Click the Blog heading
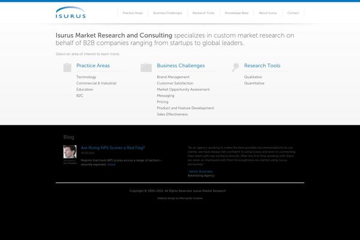The height and width of the screenshot is (240, 360). 68,137
